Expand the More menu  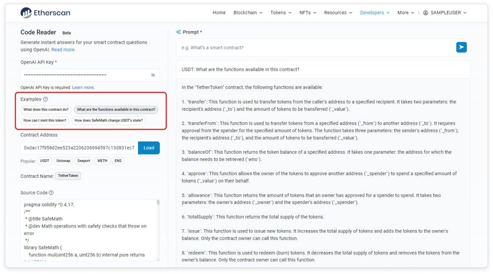click(406, 13)
